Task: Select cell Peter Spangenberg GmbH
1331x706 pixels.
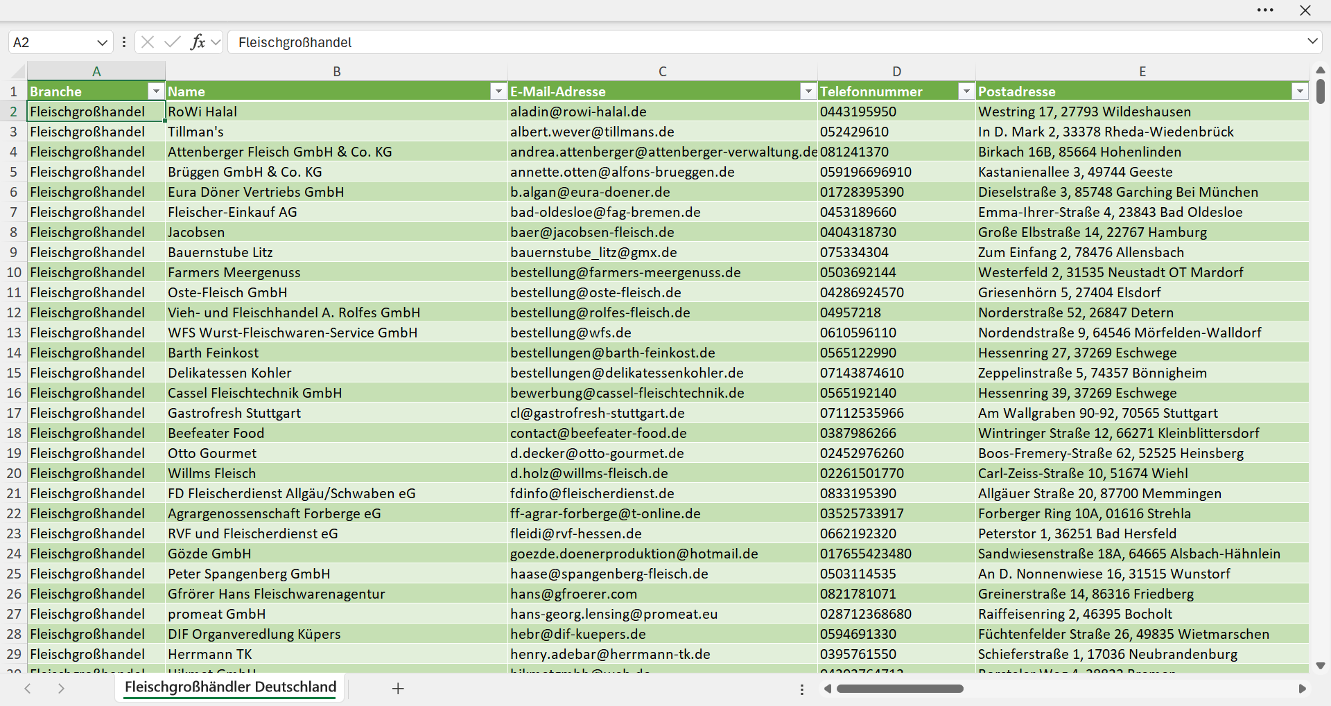Action: click(337, 574)
